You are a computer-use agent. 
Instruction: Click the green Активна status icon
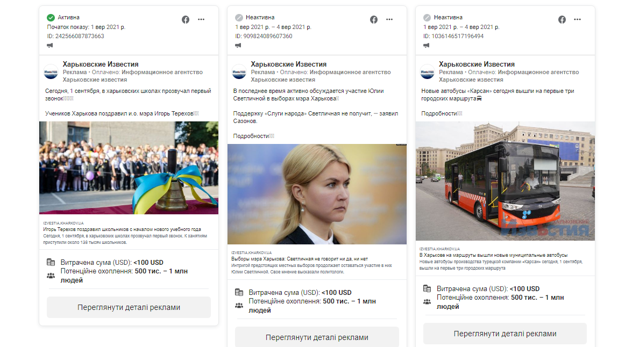pos(51,18)
